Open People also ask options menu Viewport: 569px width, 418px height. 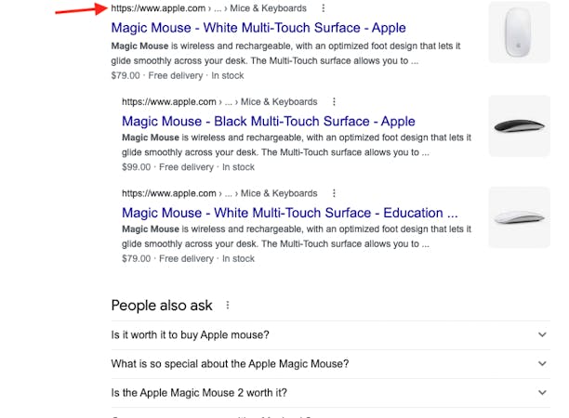click(x=228, y=306)
